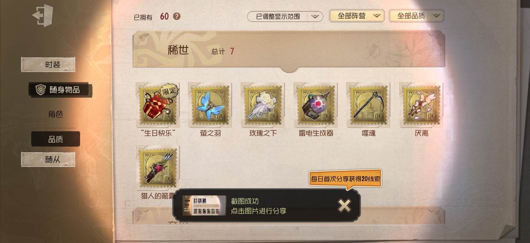The width and height of the screenshot is (530, 243).
Task: Sort items by 品质
Action: (55, 139)
